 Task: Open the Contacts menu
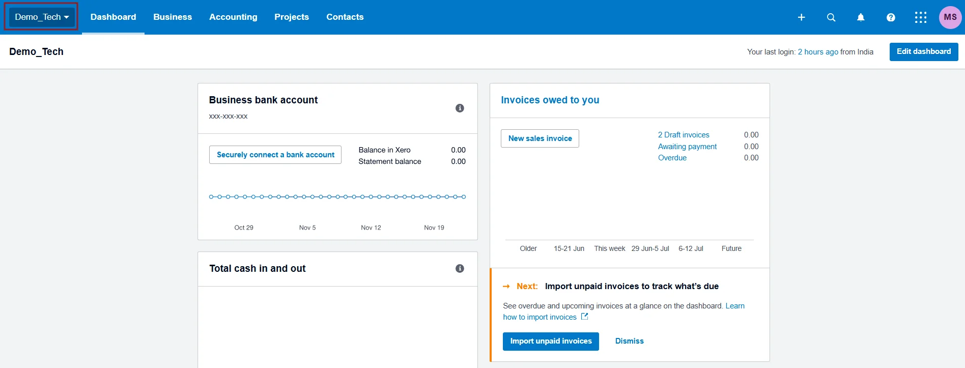click(x=345, y=17)
